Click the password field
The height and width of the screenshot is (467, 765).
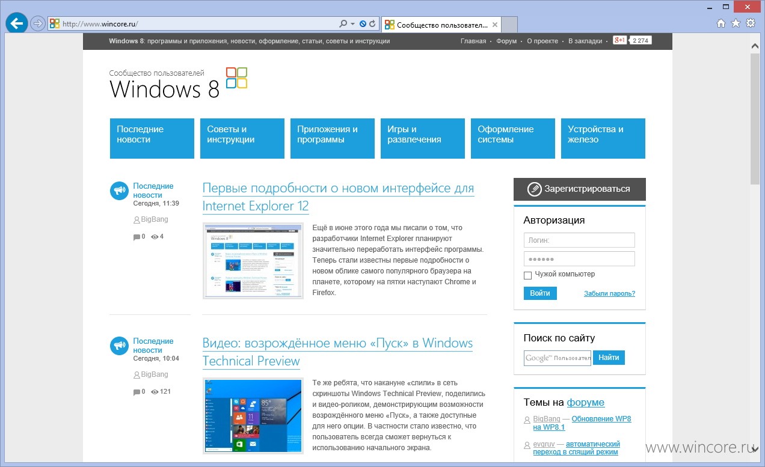coord(579,259)
